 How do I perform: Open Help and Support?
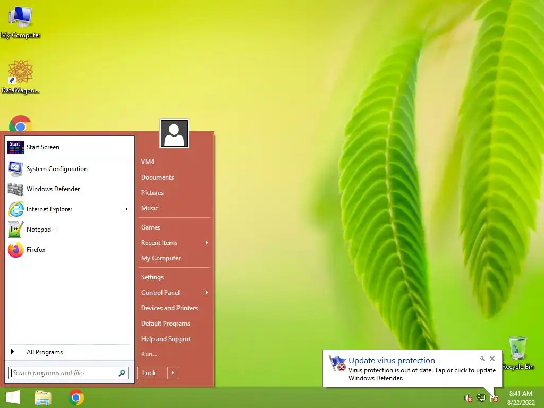pos(166,339)
